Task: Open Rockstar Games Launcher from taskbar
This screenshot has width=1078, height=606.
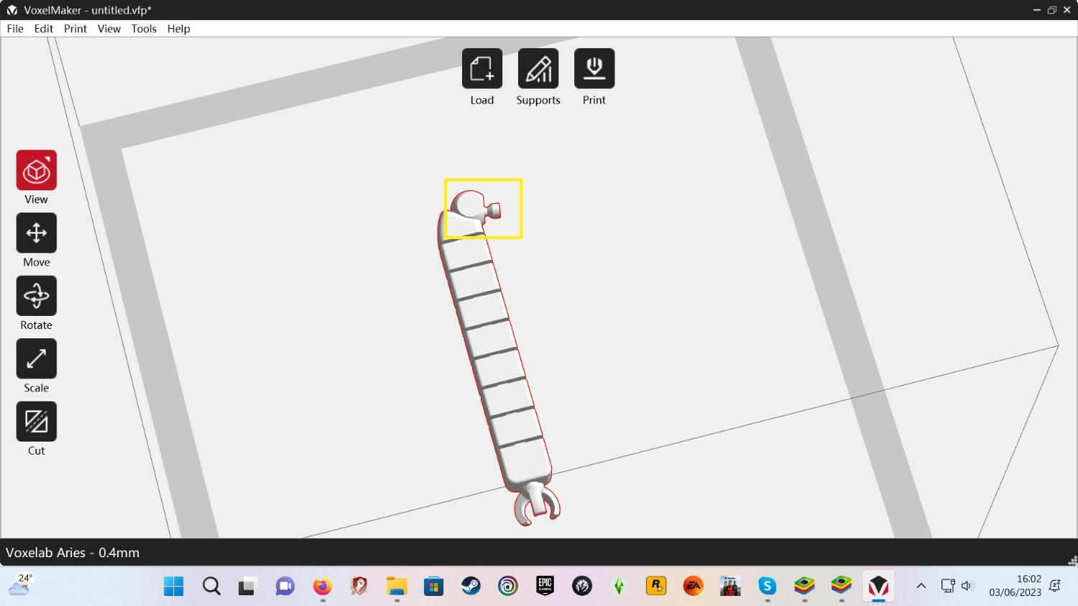Action: pyautogui.click(x=656, y=587)
